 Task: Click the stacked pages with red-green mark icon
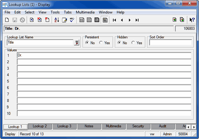coord(182,20)
